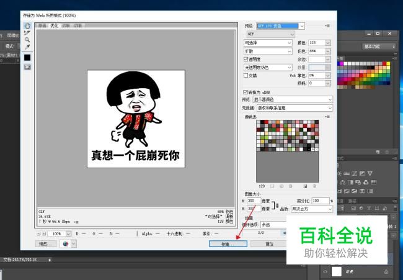
Task: Click Vibrance triangle adjustment icon in Photoshop
Action: 370,173
